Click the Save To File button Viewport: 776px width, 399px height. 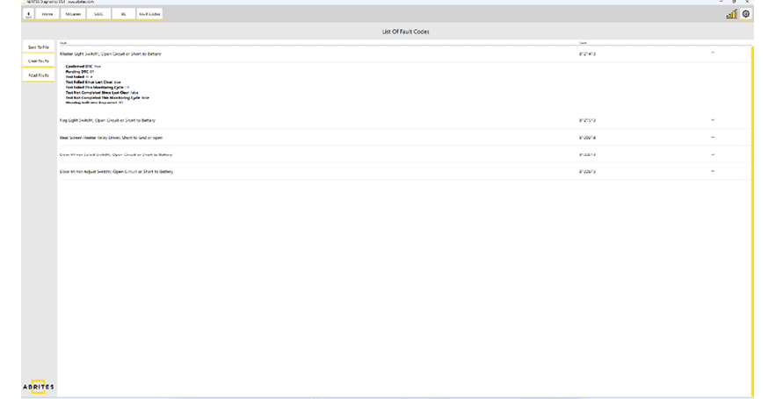pyautogui.click(x=39, y=46)
